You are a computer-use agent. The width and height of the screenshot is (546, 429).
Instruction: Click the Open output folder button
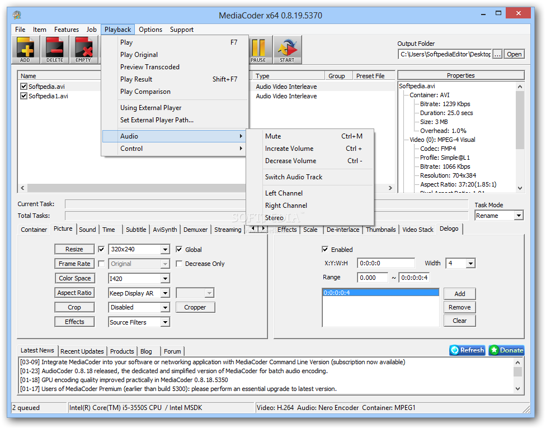(514, 54)
